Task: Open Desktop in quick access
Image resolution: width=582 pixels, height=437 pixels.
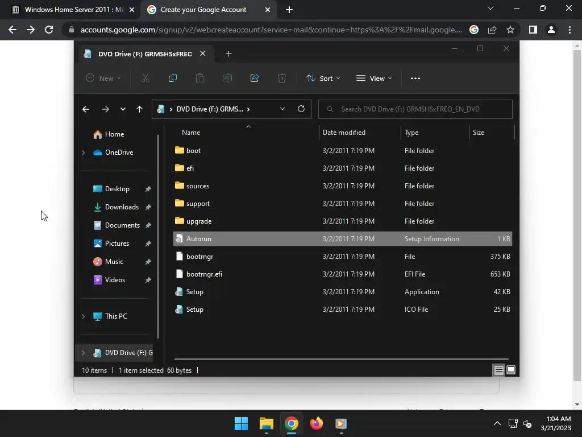Action: (117, 189)
